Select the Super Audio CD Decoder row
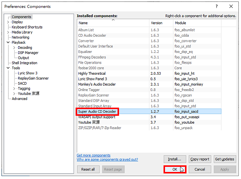The height and width of the screenshot is (179, 241). coord(149,112)
